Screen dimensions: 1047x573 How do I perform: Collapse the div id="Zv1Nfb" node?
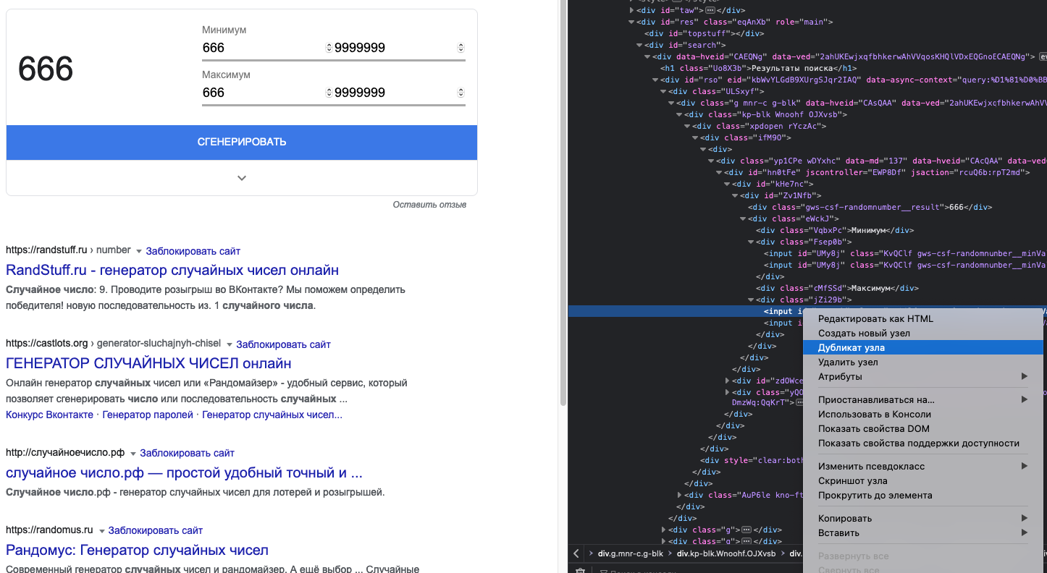pyautogui.click(x=735, y=195)
